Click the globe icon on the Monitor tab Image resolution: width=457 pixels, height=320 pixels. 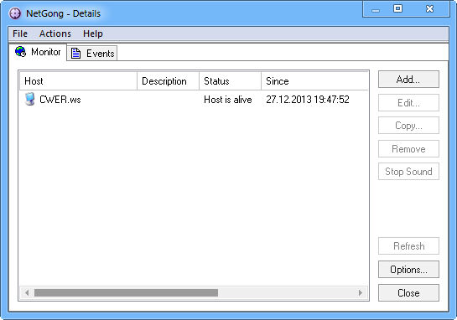click(x=21, y=52)
